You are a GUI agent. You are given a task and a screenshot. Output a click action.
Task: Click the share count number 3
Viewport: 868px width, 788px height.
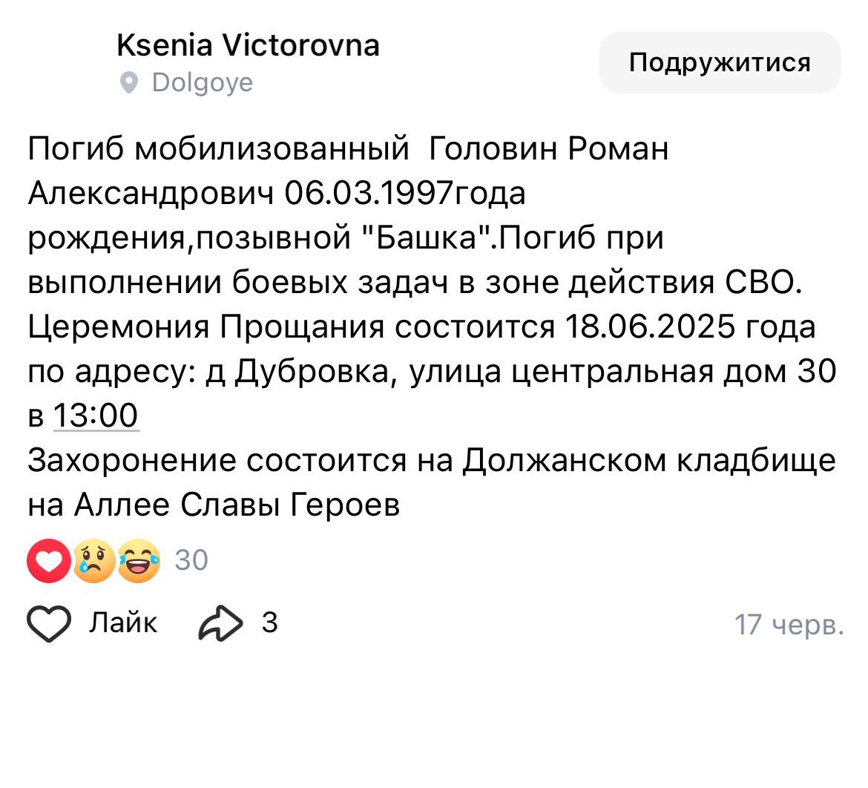[269, 623]
